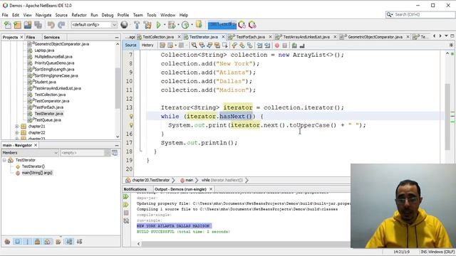Viewport: 456px width, 256px height.
Task: Click the red Start Macro Recording icon
Action: point(277,46)
